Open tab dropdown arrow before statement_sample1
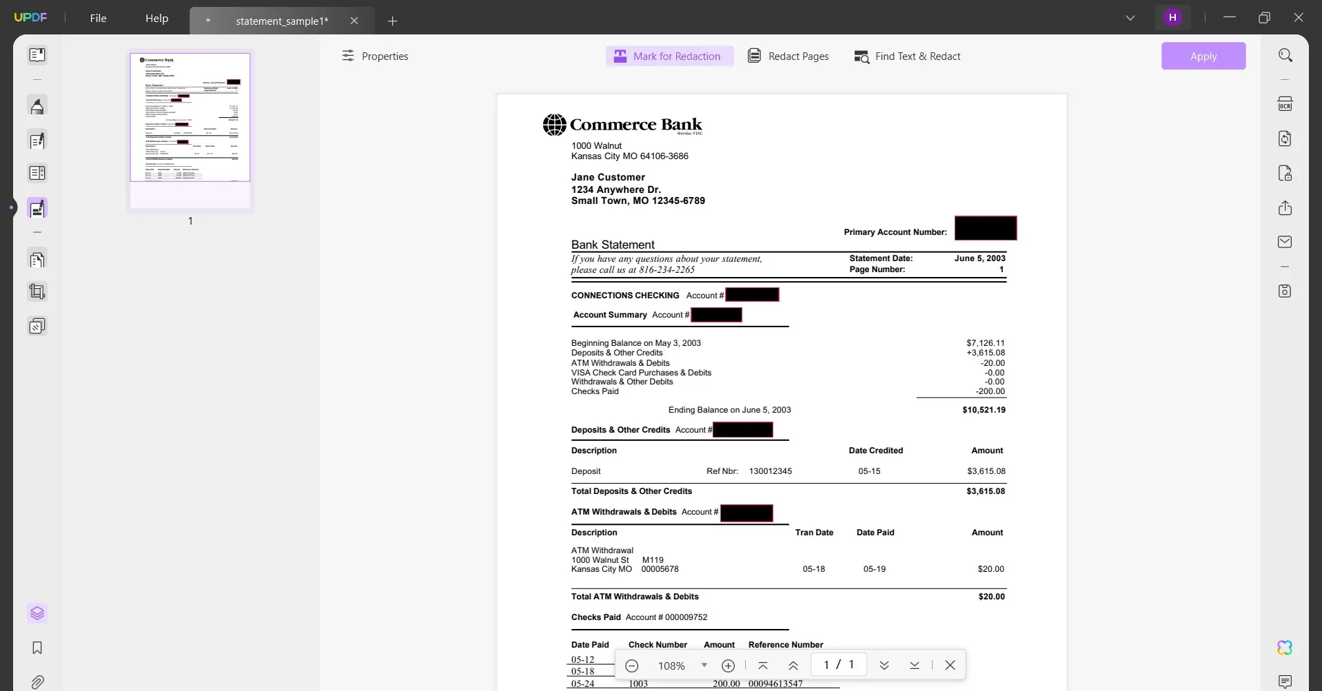This screenshot has width=1322, height=691. 207,21
